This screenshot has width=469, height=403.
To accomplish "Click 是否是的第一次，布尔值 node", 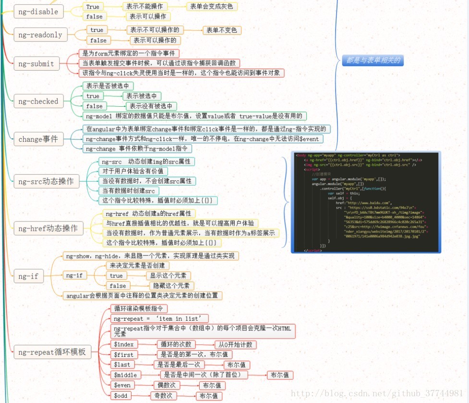I will point(194,354).
